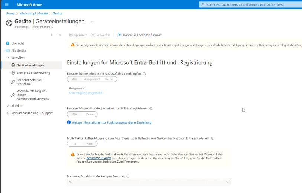
Task: Click the alba.com.pl – Microsoft Entra ID subtitle
Action: coord(34,27)
